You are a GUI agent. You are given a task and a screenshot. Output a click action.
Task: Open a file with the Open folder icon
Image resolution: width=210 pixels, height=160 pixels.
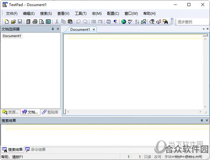coord(13,21)
